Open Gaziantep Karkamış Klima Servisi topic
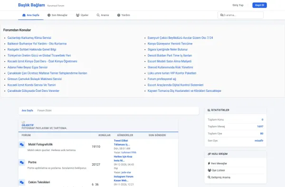The height and width of the screenshot is (187, 285). tap(29, 38)
